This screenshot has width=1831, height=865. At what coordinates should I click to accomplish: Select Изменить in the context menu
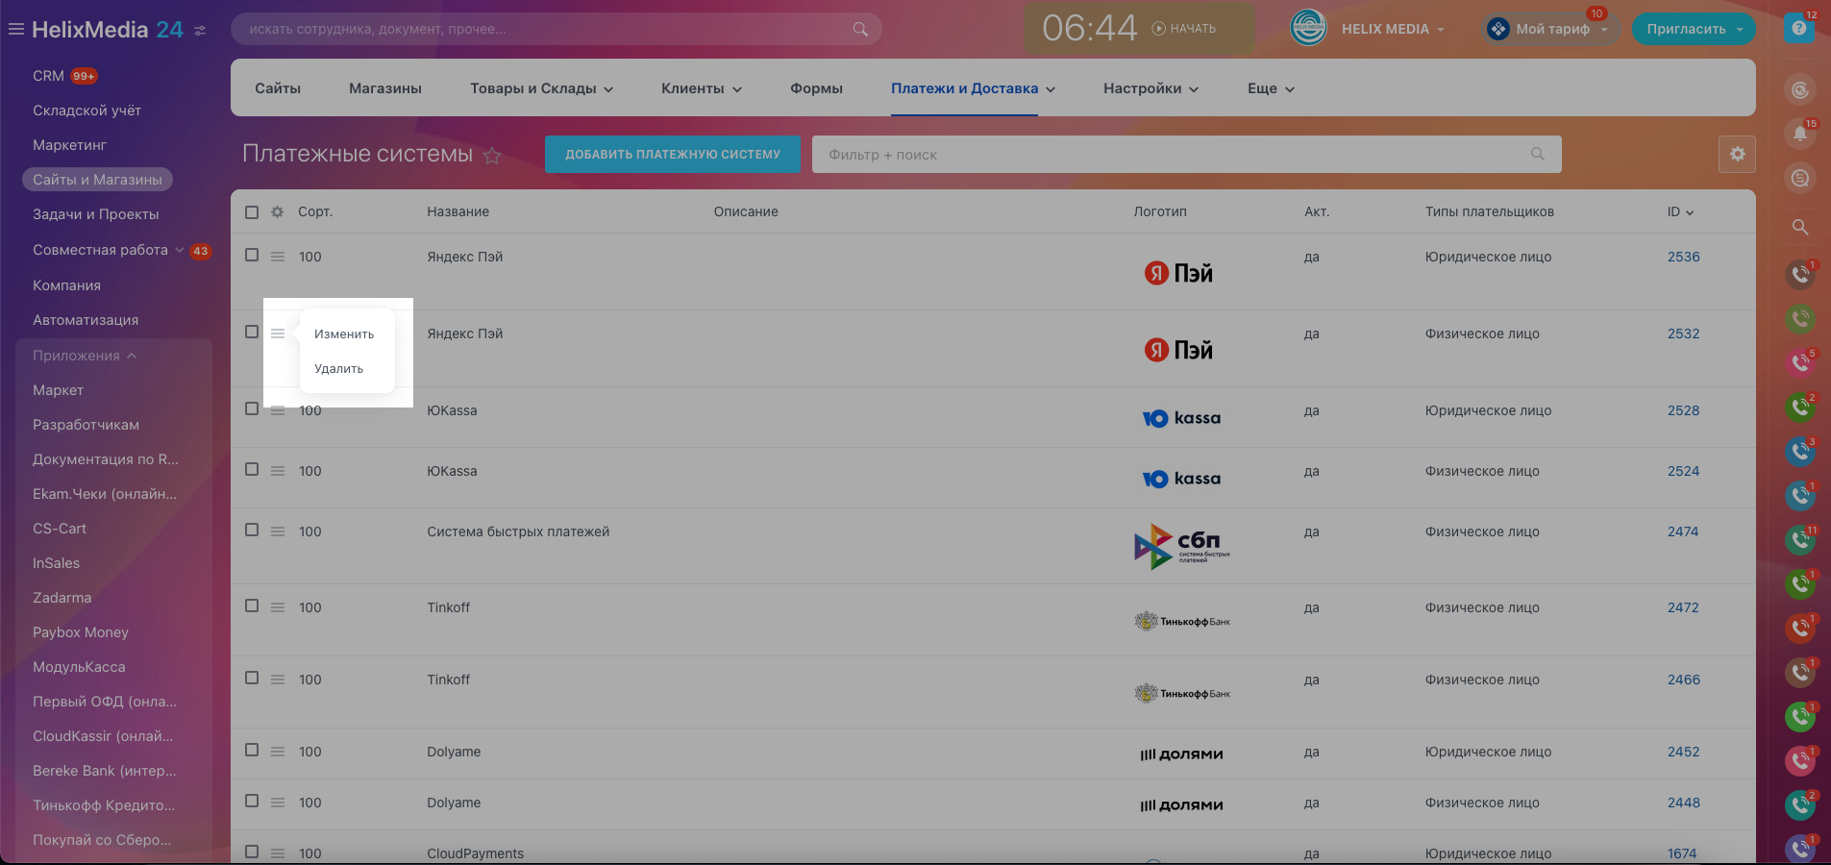point(344,334)
